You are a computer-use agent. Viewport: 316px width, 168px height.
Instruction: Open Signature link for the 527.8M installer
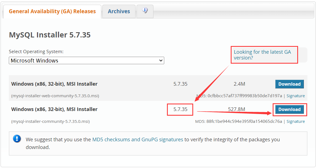tap(296, 121)
